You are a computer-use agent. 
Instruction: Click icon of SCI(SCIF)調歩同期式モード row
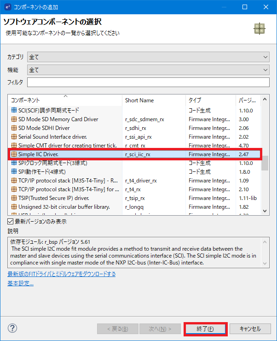(14, 110)
